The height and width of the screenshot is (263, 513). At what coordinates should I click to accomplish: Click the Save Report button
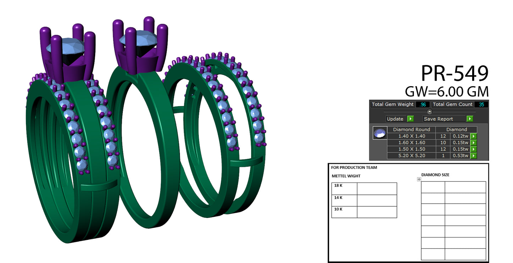click(444, 119)
